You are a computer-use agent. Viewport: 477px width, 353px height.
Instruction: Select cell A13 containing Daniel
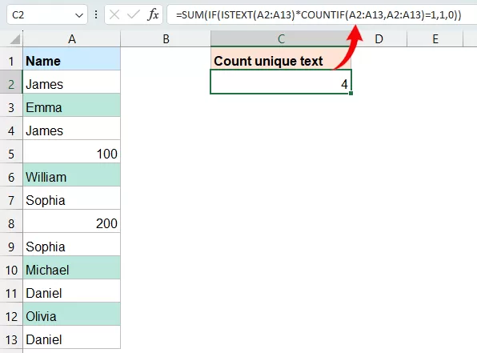pyautogui.click(x=72, y=338)
